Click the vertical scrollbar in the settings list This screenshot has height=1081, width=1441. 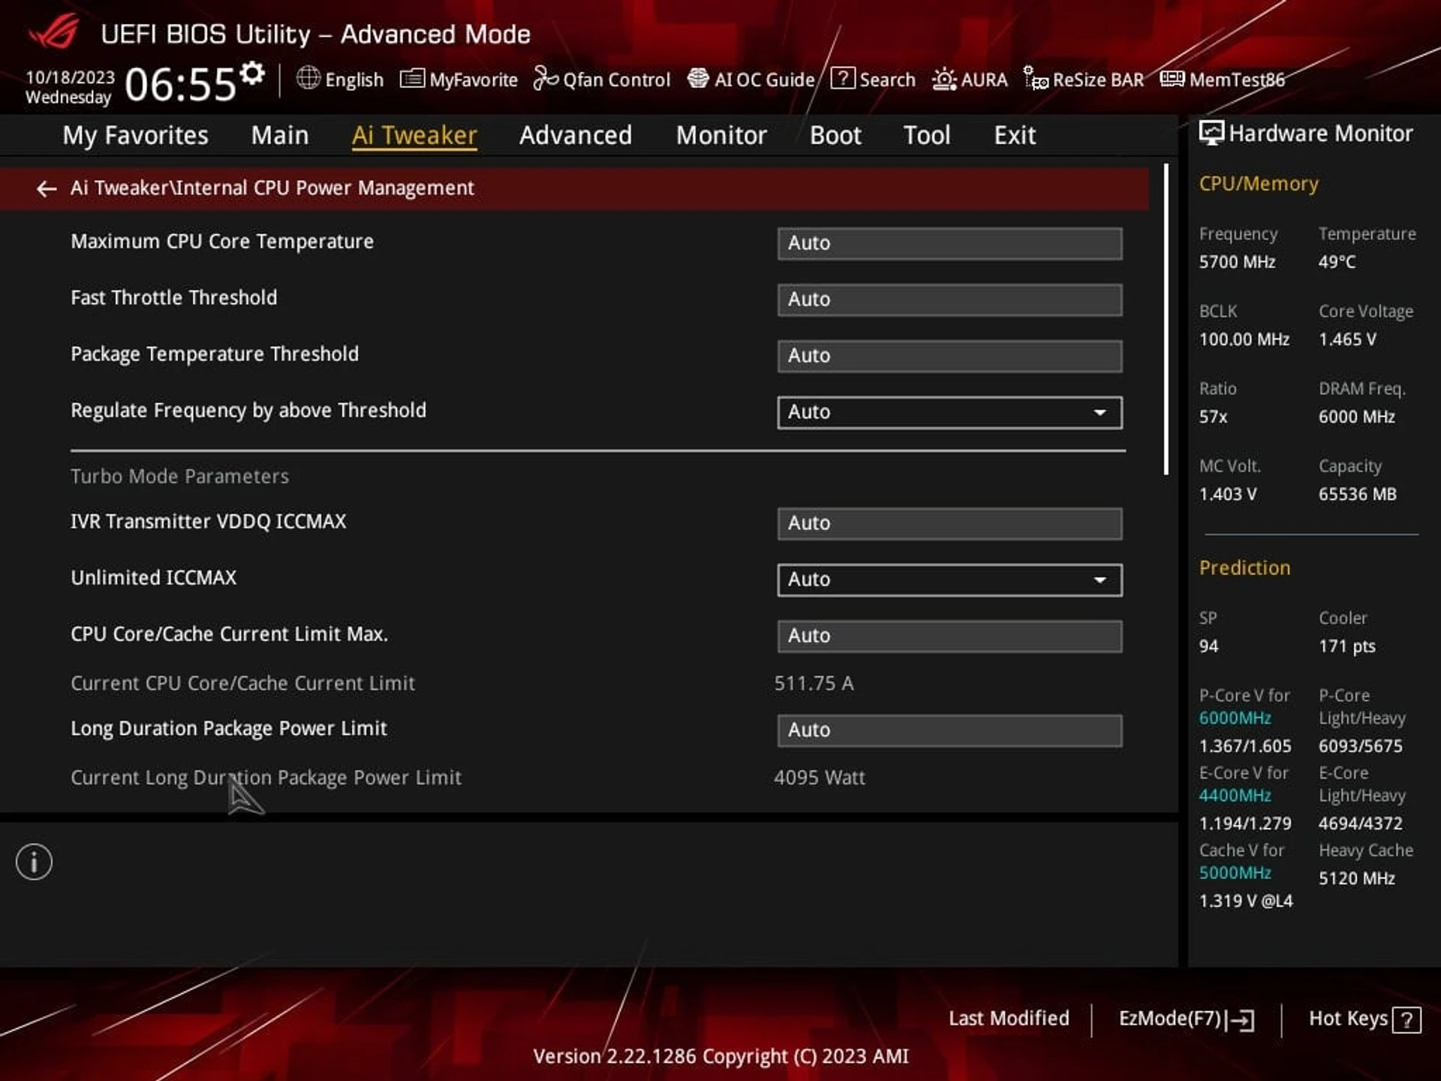coord(1166,320)
